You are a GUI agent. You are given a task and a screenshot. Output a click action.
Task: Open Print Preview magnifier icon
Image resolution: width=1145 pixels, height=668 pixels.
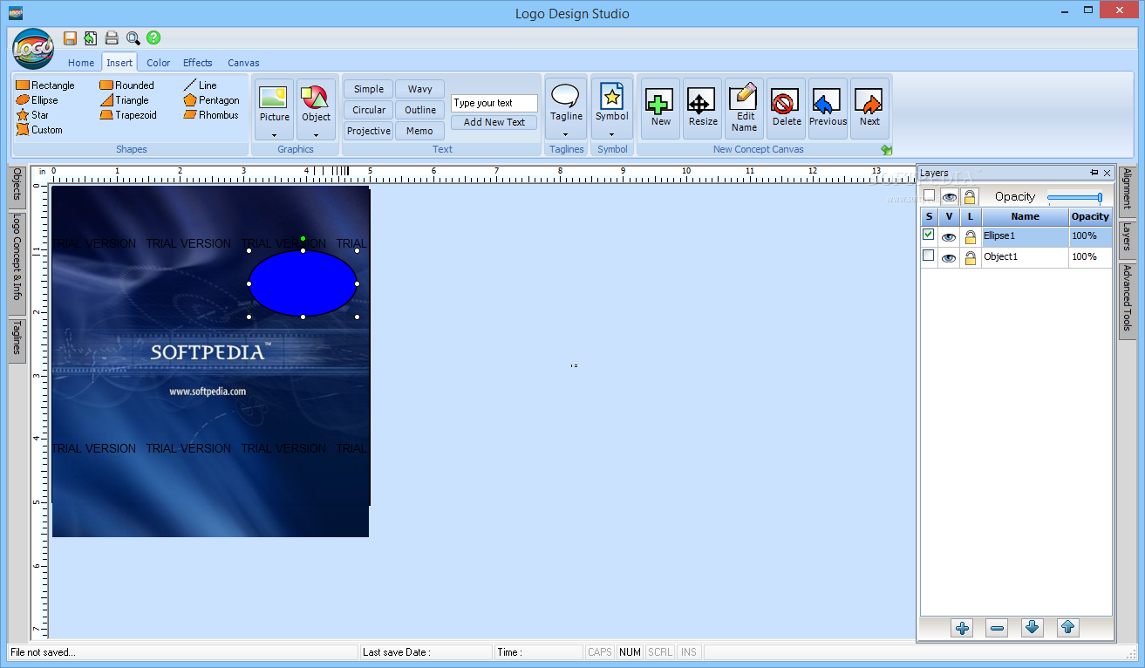pyautogui.click(x=133, y=37)
